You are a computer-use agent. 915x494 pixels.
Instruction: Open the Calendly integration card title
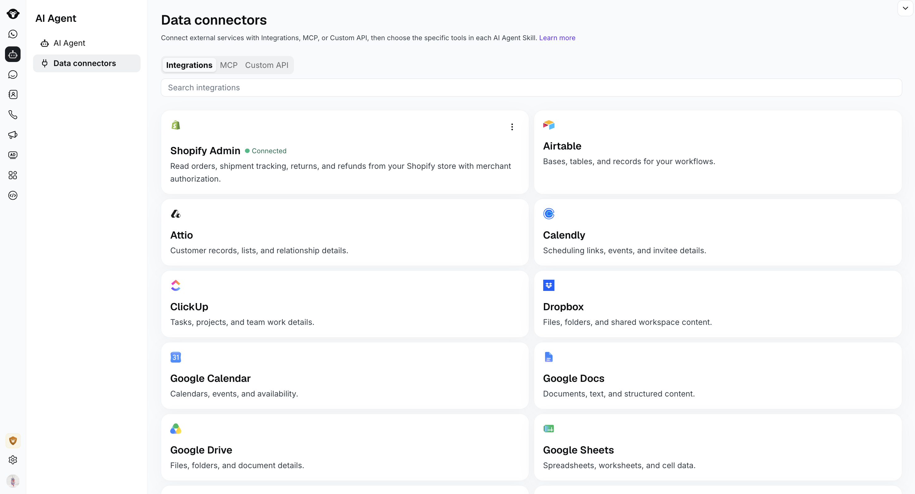pyautogui.click(x=564, y=235)
